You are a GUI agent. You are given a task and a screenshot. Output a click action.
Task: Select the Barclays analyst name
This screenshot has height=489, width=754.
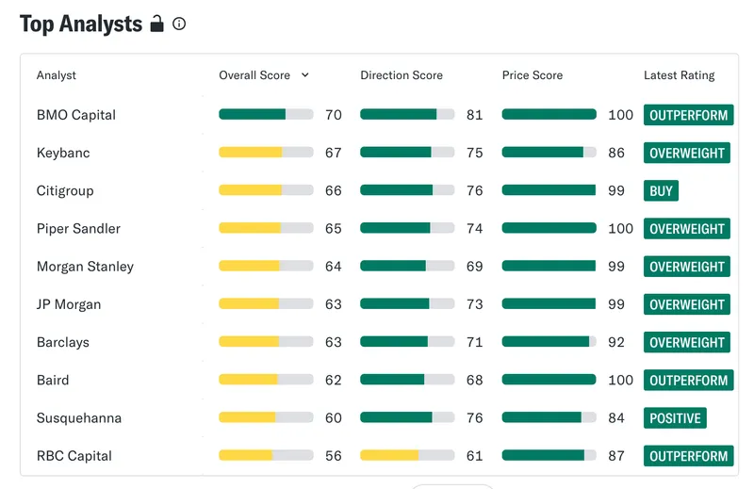click(63, 342)
